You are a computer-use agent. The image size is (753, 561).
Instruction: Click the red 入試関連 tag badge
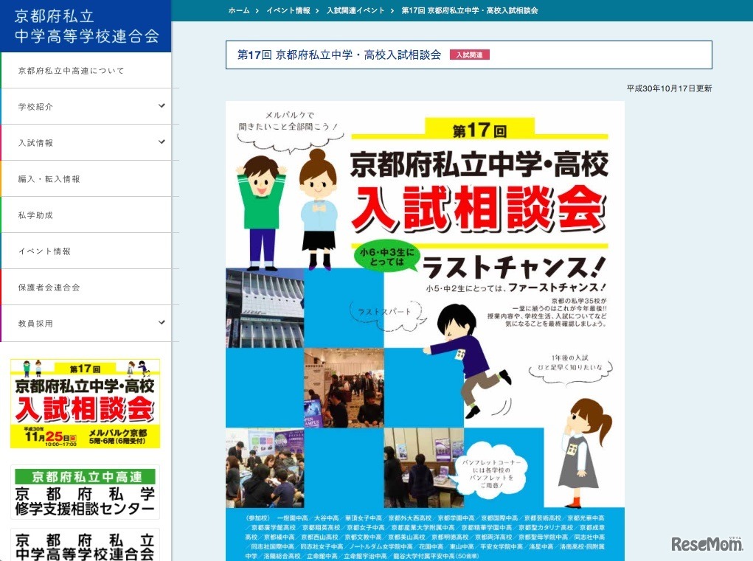(x=469, y=55)
